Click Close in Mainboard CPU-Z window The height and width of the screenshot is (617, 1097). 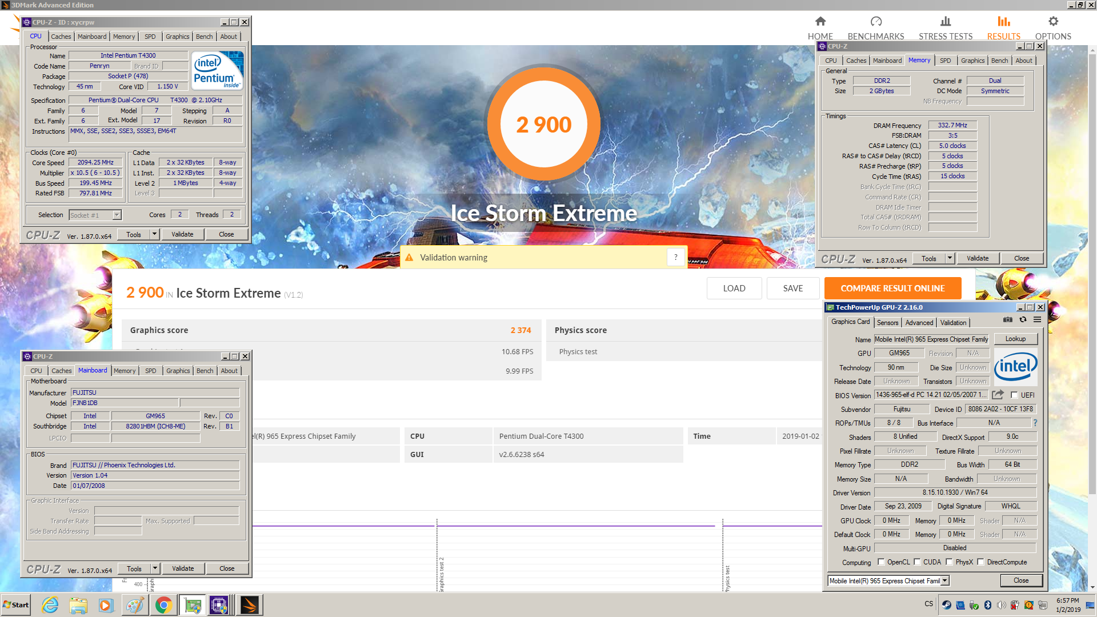pyautogui.click(x=227, y=568)
